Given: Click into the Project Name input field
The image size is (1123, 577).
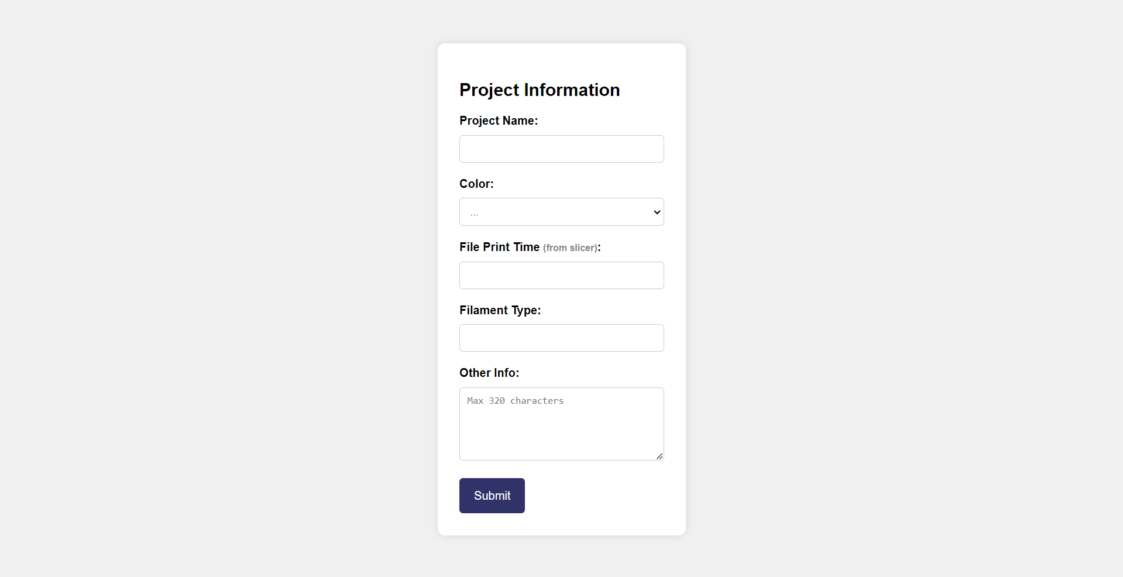Looking at the screenshot, I should [561, 149].
